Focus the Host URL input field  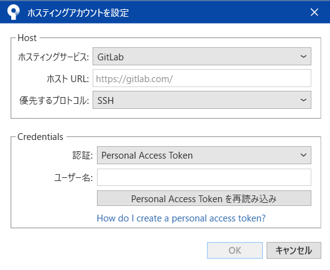coord(202,78)
